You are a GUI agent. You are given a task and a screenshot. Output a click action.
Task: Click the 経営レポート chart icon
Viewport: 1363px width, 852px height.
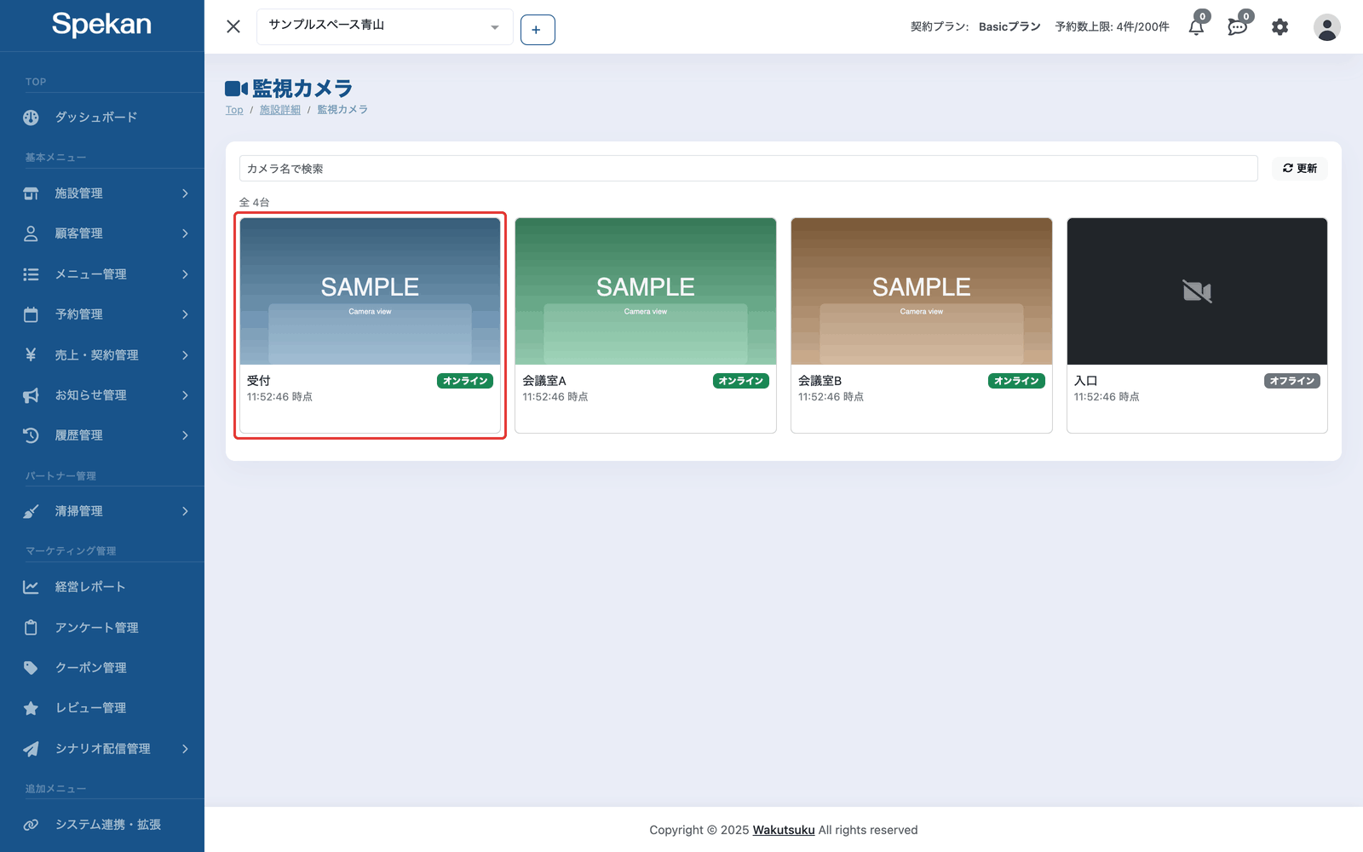point(31,587)
